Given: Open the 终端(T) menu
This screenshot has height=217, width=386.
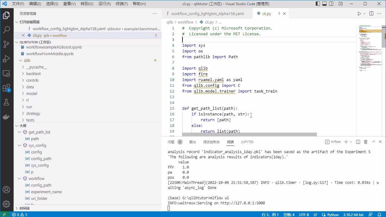Looking at the screenshot, I should (122, 4).
